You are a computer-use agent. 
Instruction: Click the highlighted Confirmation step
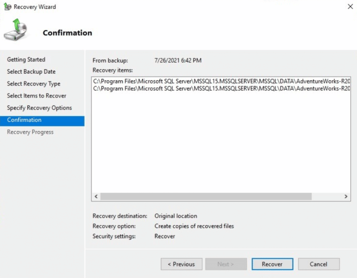[24, 120]
